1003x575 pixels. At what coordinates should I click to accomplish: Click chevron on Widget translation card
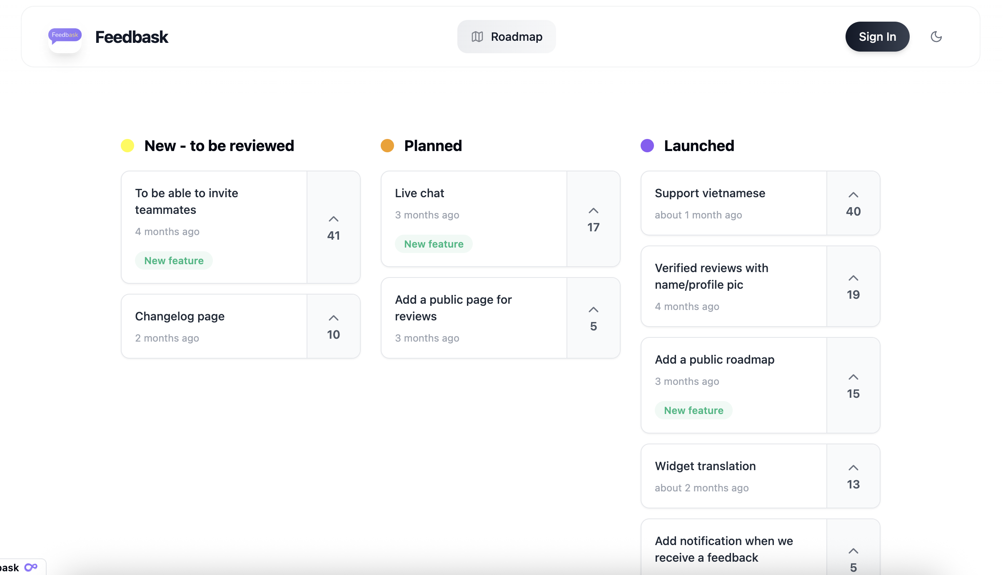(x=853, y=468)
